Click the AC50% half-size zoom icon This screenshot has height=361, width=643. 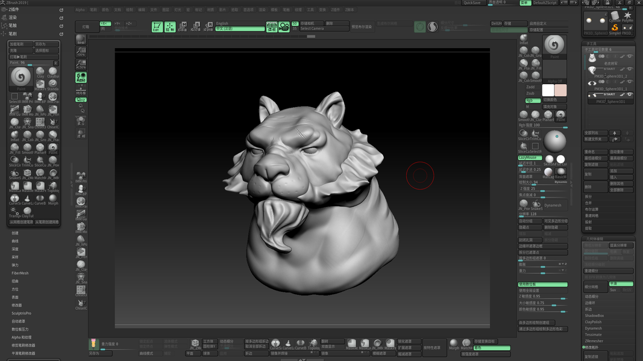click(81, 64)
